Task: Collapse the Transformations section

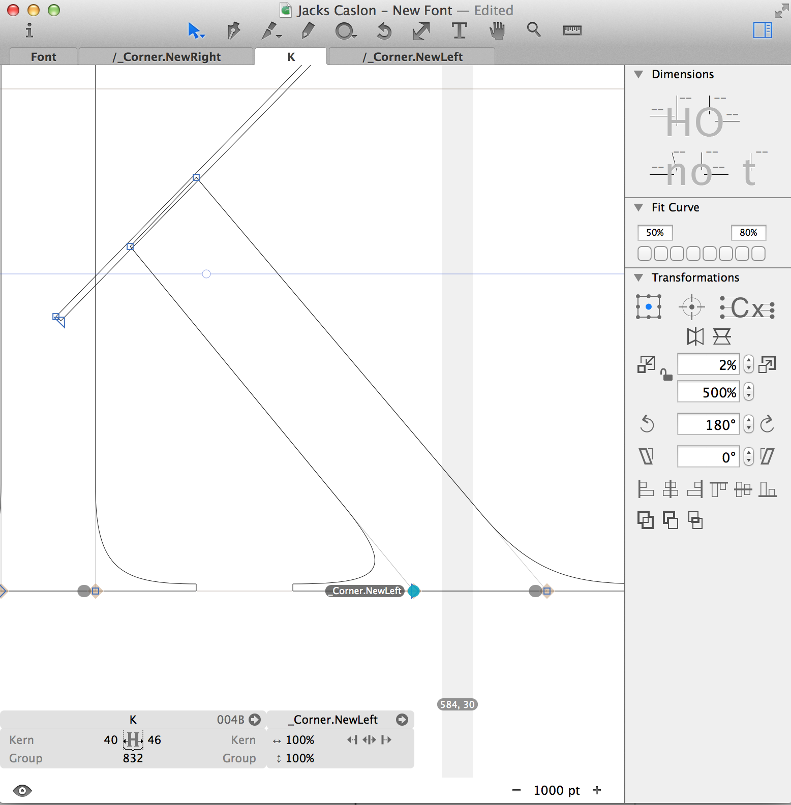Action: (x=638, y=277)
